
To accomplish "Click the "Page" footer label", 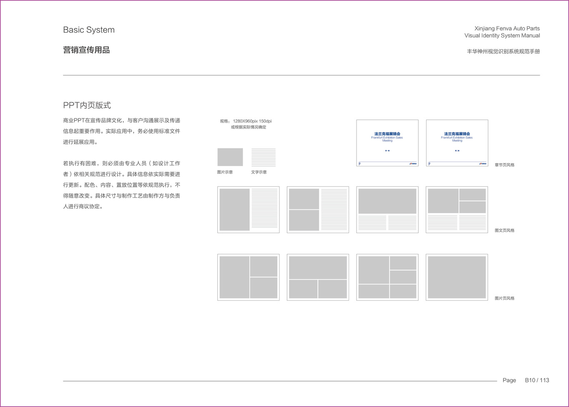I will [x=509, y=380].
